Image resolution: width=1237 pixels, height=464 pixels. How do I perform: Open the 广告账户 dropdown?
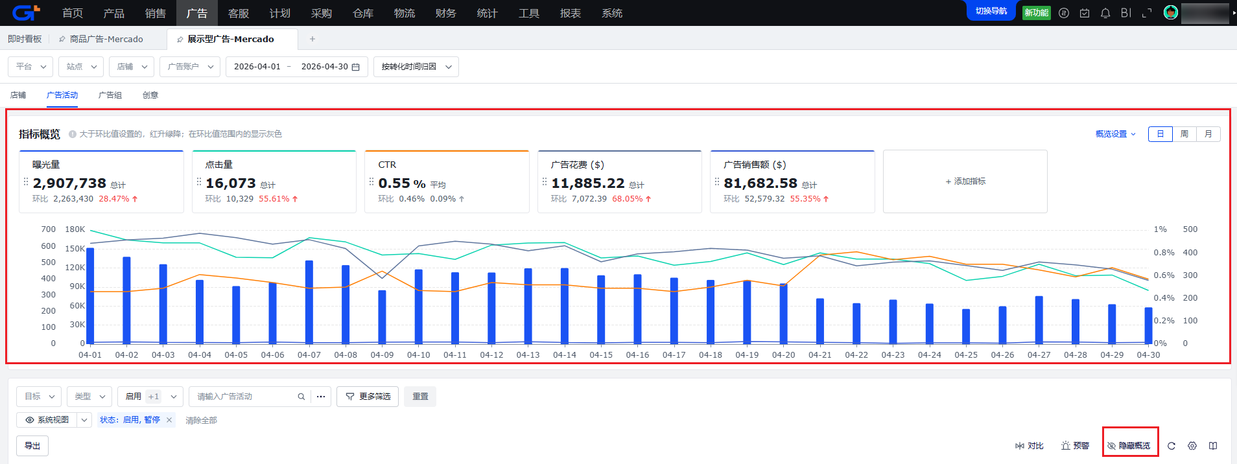pos(190,67)
